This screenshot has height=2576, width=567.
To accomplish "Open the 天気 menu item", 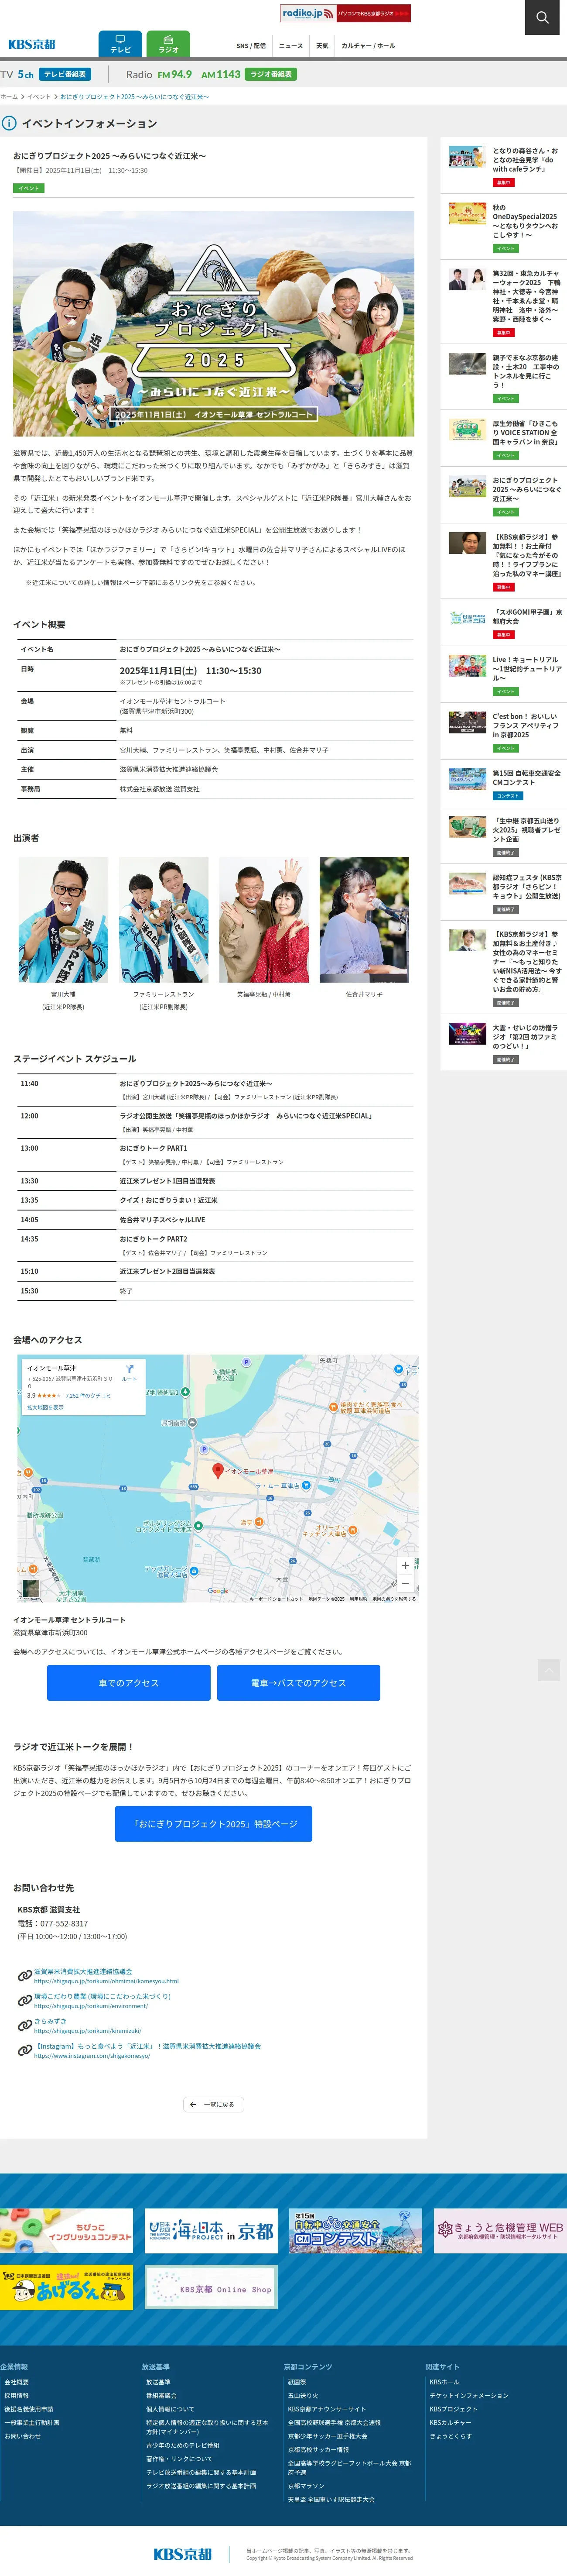I will 322,46.
